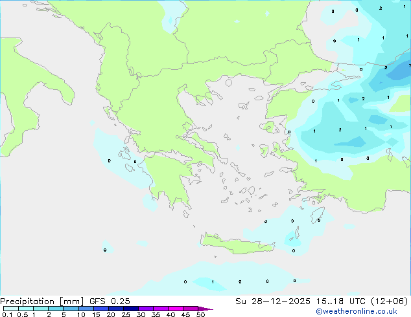This screenshot has width=411, height=317.
Task: Click the 35–40 mm legend color swatch
Action: click(x=161, y=309)
